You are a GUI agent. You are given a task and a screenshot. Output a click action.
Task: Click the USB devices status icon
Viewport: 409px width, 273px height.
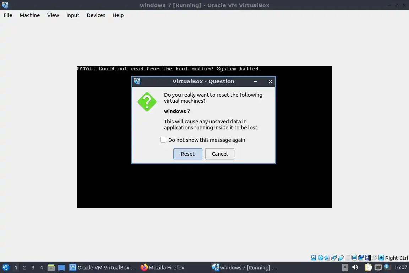click(x=341, y=258)
